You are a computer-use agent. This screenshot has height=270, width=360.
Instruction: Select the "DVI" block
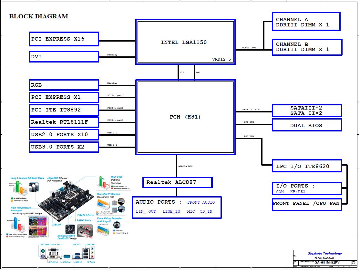pyautogui.click(x=64, y=57)
